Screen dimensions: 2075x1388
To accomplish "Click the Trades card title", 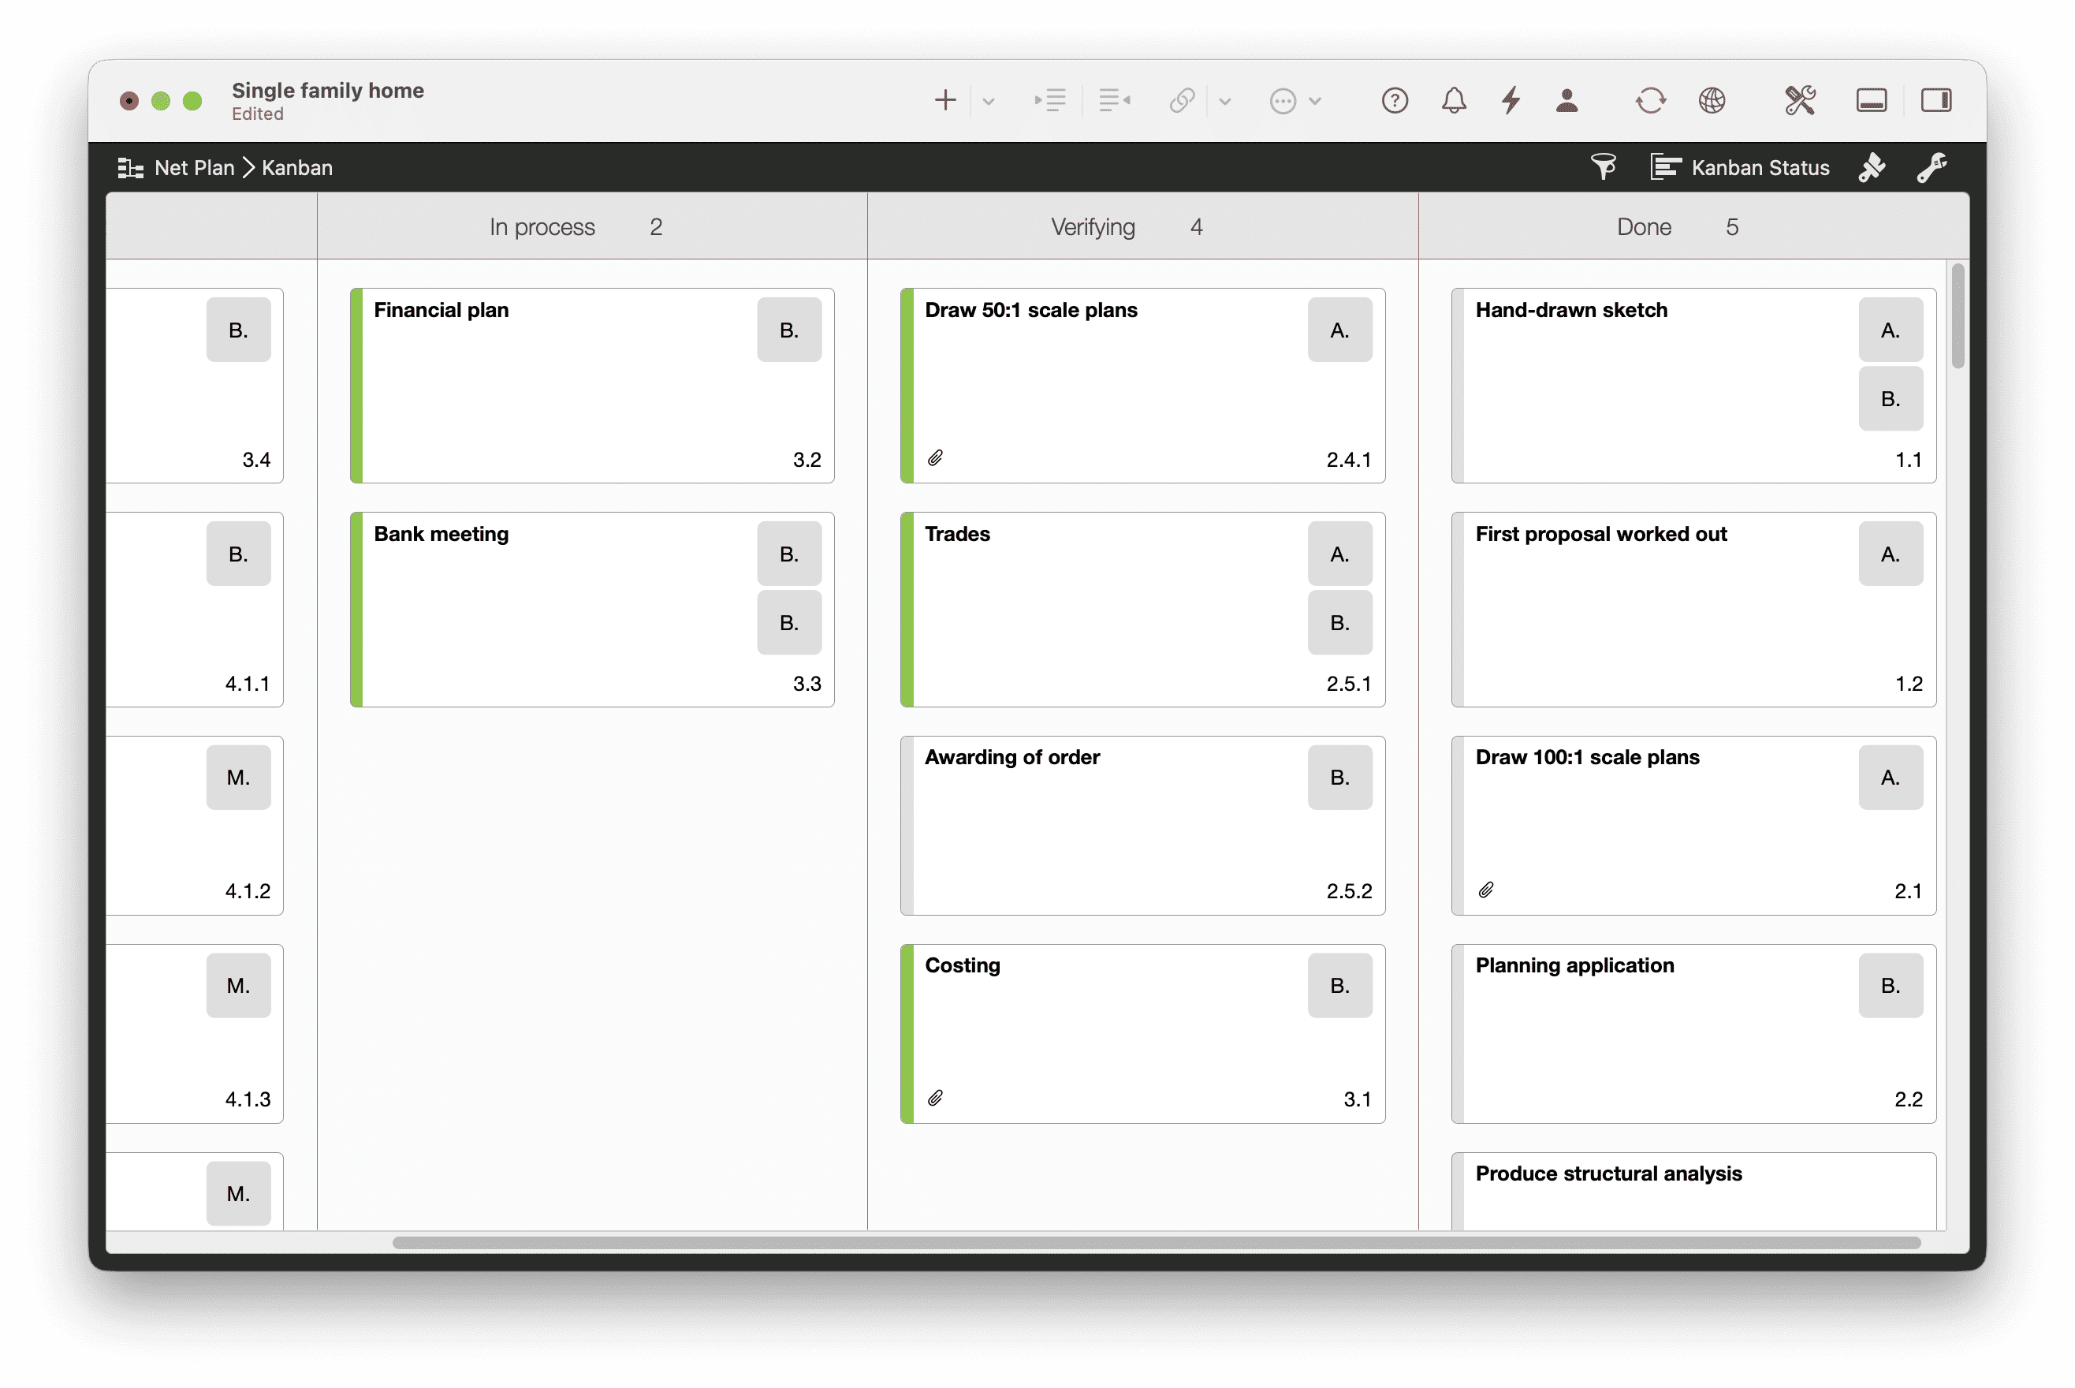I will [956, 534].
